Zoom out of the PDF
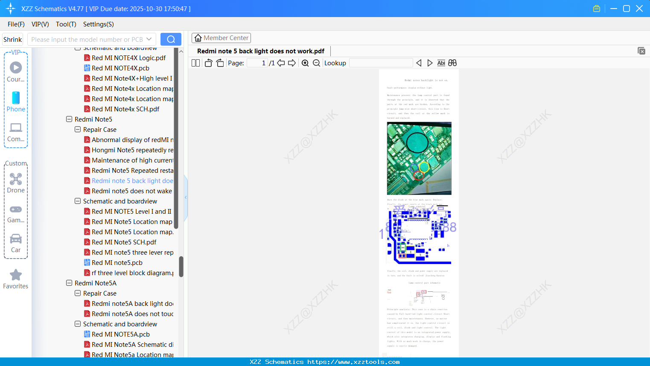Image resolution: width=650 pixels, height=366 pixels. (316, 63)
